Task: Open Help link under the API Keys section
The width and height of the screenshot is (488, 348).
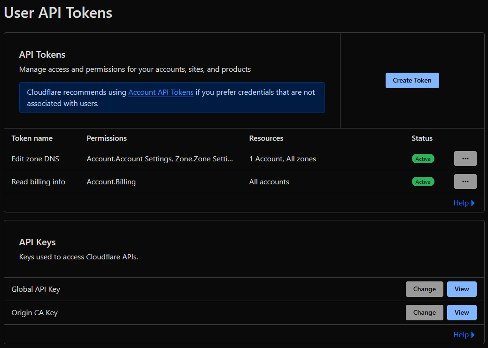Action: (464, 335)
